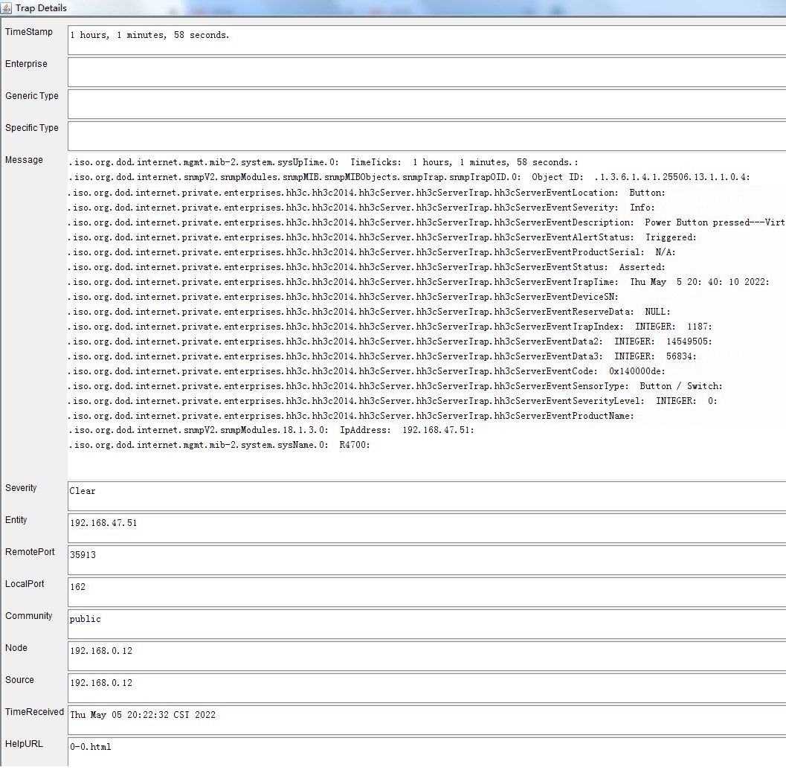The image size is (786, 770).
Task: Click the empty Enterprise field
Action: coord(427,72)
